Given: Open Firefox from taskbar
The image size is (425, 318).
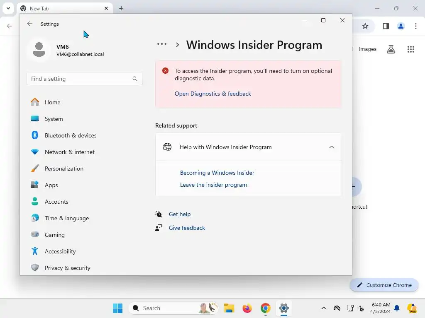Looking at the screenshot, I should tap(247, 308).
